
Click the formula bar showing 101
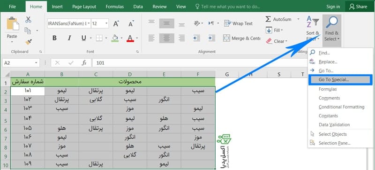pos(200,63)
